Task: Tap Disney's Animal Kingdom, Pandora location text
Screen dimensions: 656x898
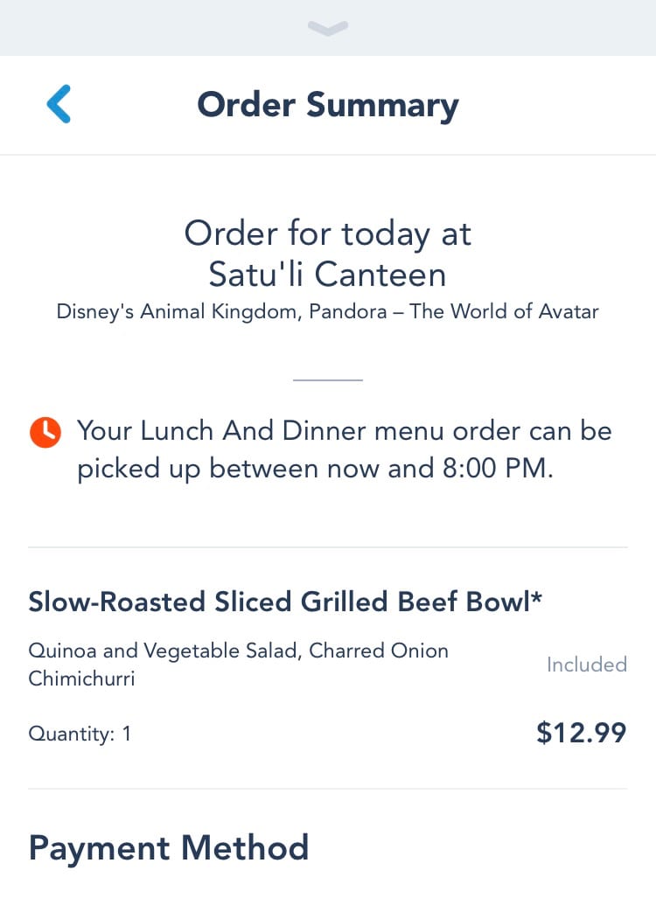Action: [221, 312]
